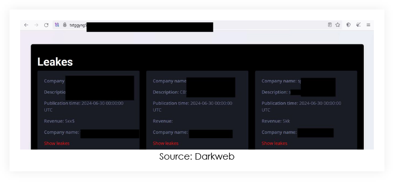The height and width of the screenshot is (182, 393).
Task: Click the browser forward arrow
Action: (37, 25)
